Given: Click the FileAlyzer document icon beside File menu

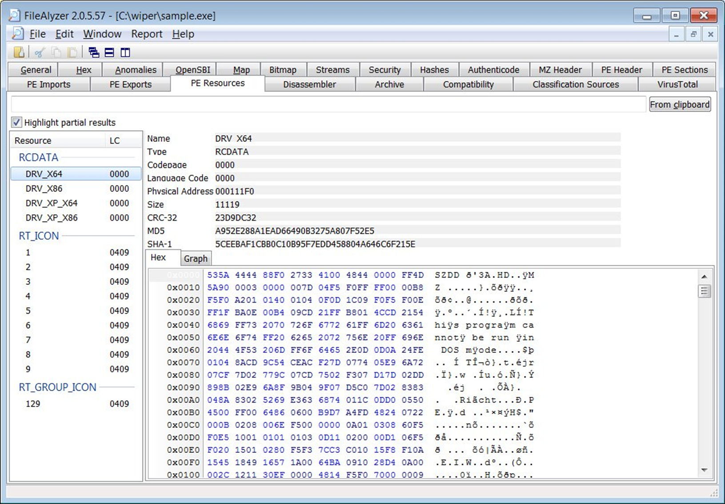Looking at the screenshot, I should (18, 34).
